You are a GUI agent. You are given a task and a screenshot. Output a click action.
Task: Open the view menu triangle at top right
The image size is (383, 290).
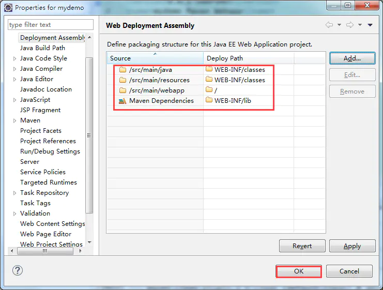[x=370, y=25]
